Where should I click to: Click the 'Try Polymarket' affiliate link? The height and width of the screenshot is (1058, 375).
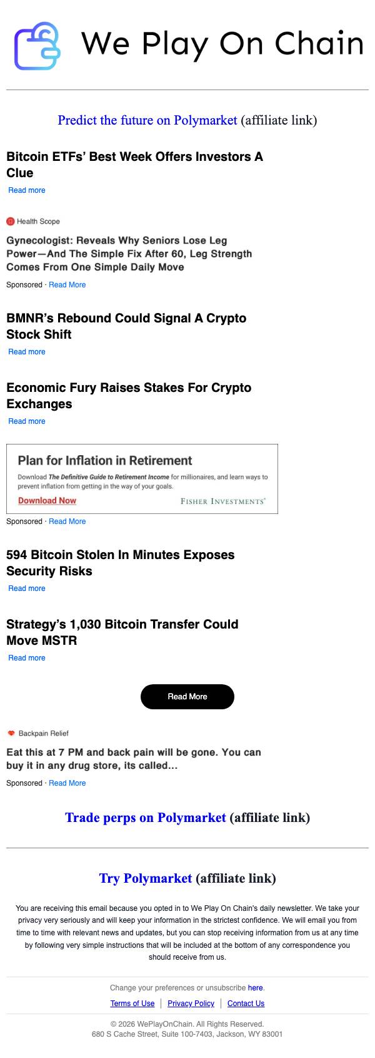pos(146,878)
